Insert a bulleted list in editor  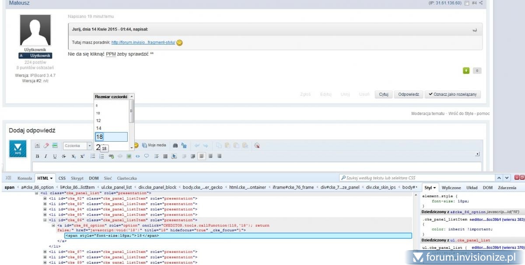93,156
